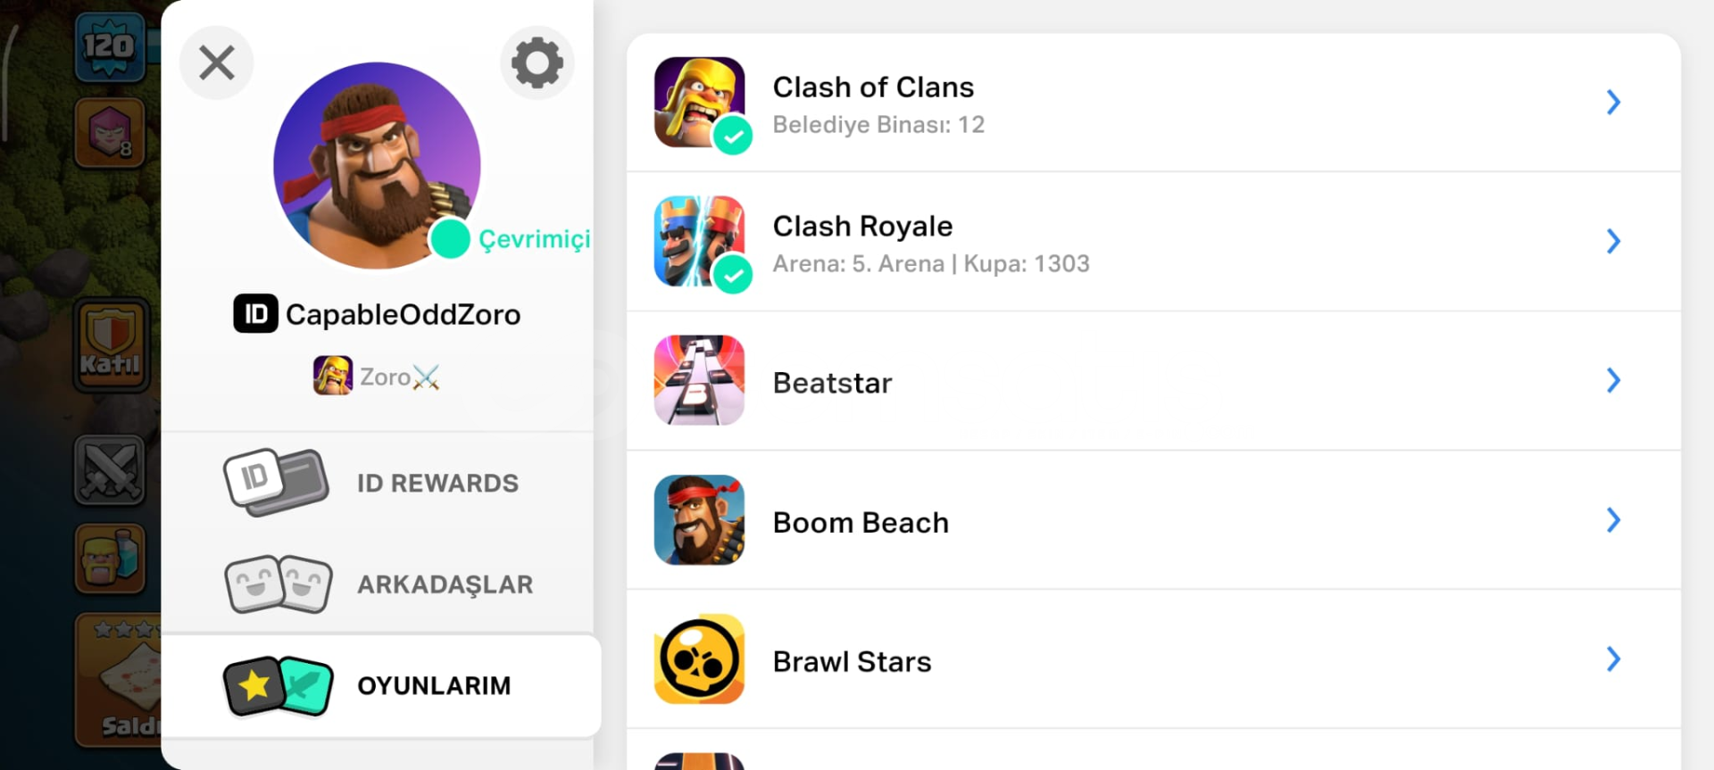This screenshot has width=1714, height=770.
Task: Tap the Clash Royale app icon
Action: coord(699,241)
